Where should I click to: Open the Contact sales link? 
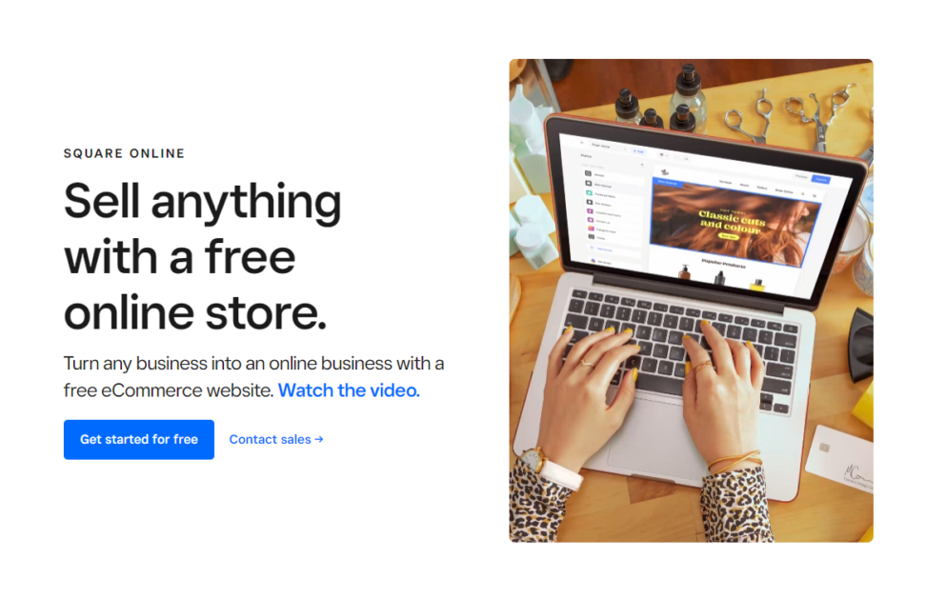270,439
